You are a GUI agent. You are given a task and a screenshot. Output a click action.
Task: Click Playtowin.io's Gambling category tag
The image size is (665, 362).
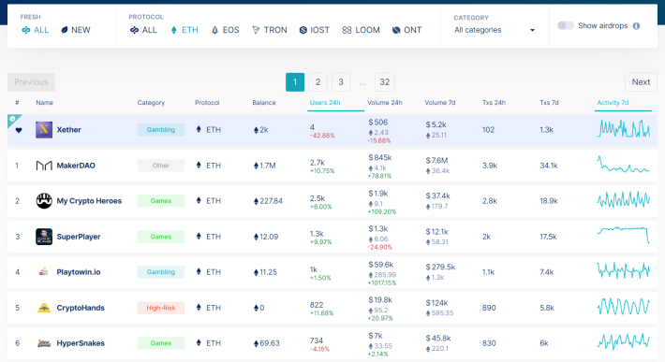click(161, 272)
